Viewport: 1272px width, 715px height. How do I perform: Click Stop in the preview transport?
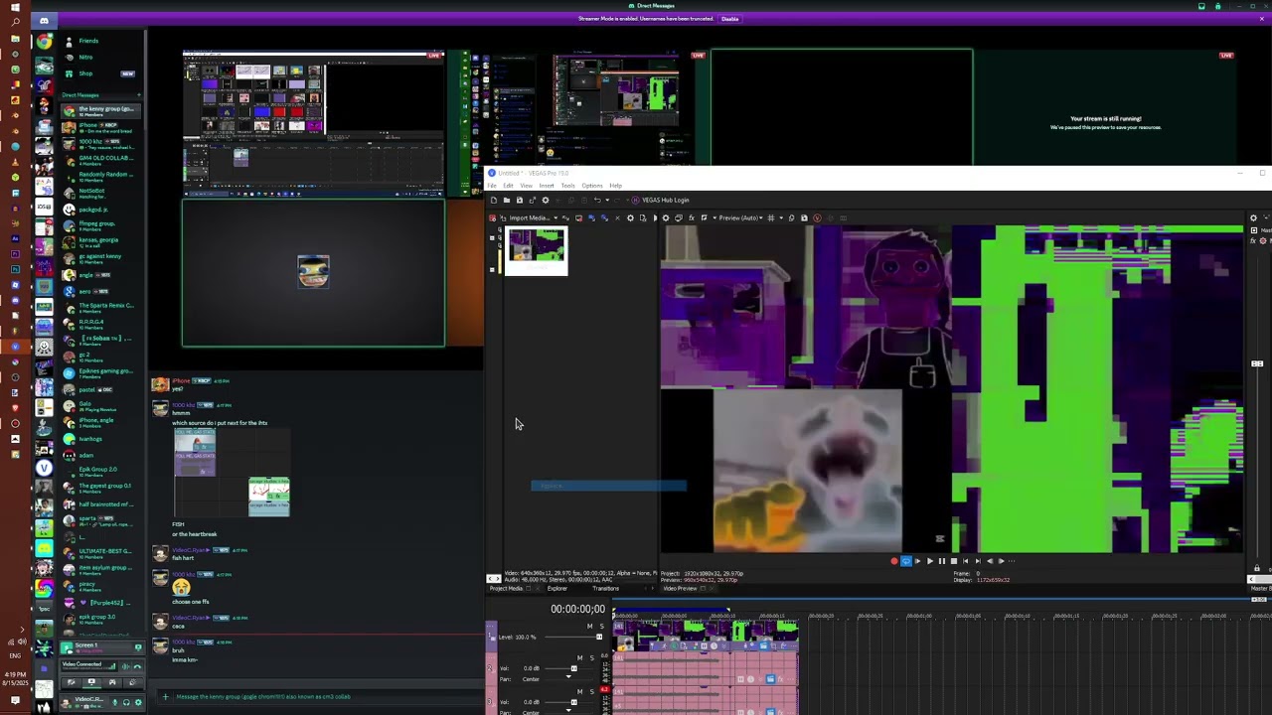pos(954,561)
